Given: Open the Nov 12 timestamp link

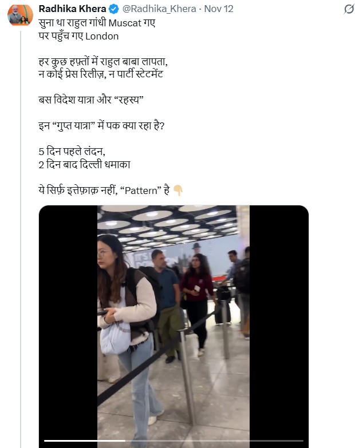Looking at the screenshot, I should tap(219, 9).
